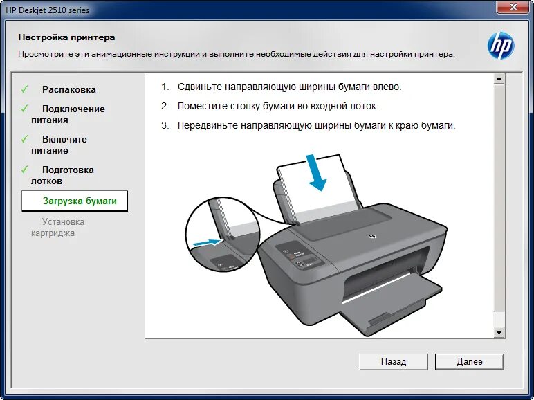This screenshot has width=534, height=400.
Task: Close the HP Deskjet 2510 series window
Action: (513, 7)
